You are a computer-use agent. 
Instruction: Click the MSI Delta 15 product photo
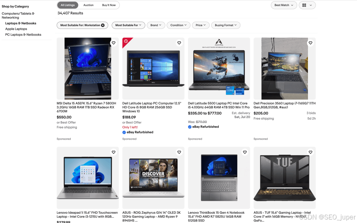click(88, 69)
